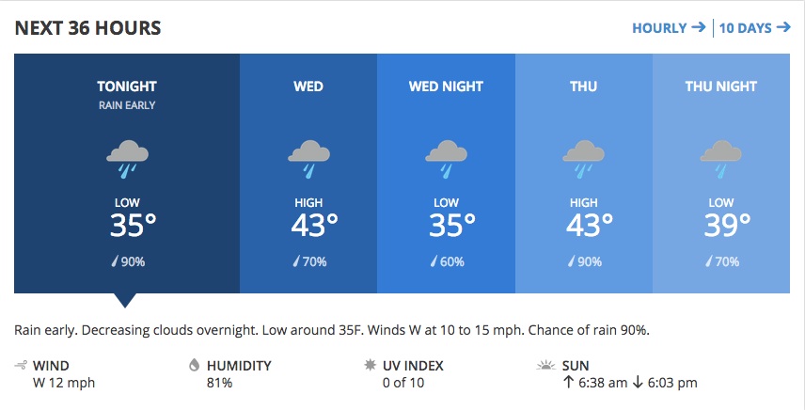Select the Tonight forecast panel
The width and height of the screenshot is (805, 410).
click(127, 173)
